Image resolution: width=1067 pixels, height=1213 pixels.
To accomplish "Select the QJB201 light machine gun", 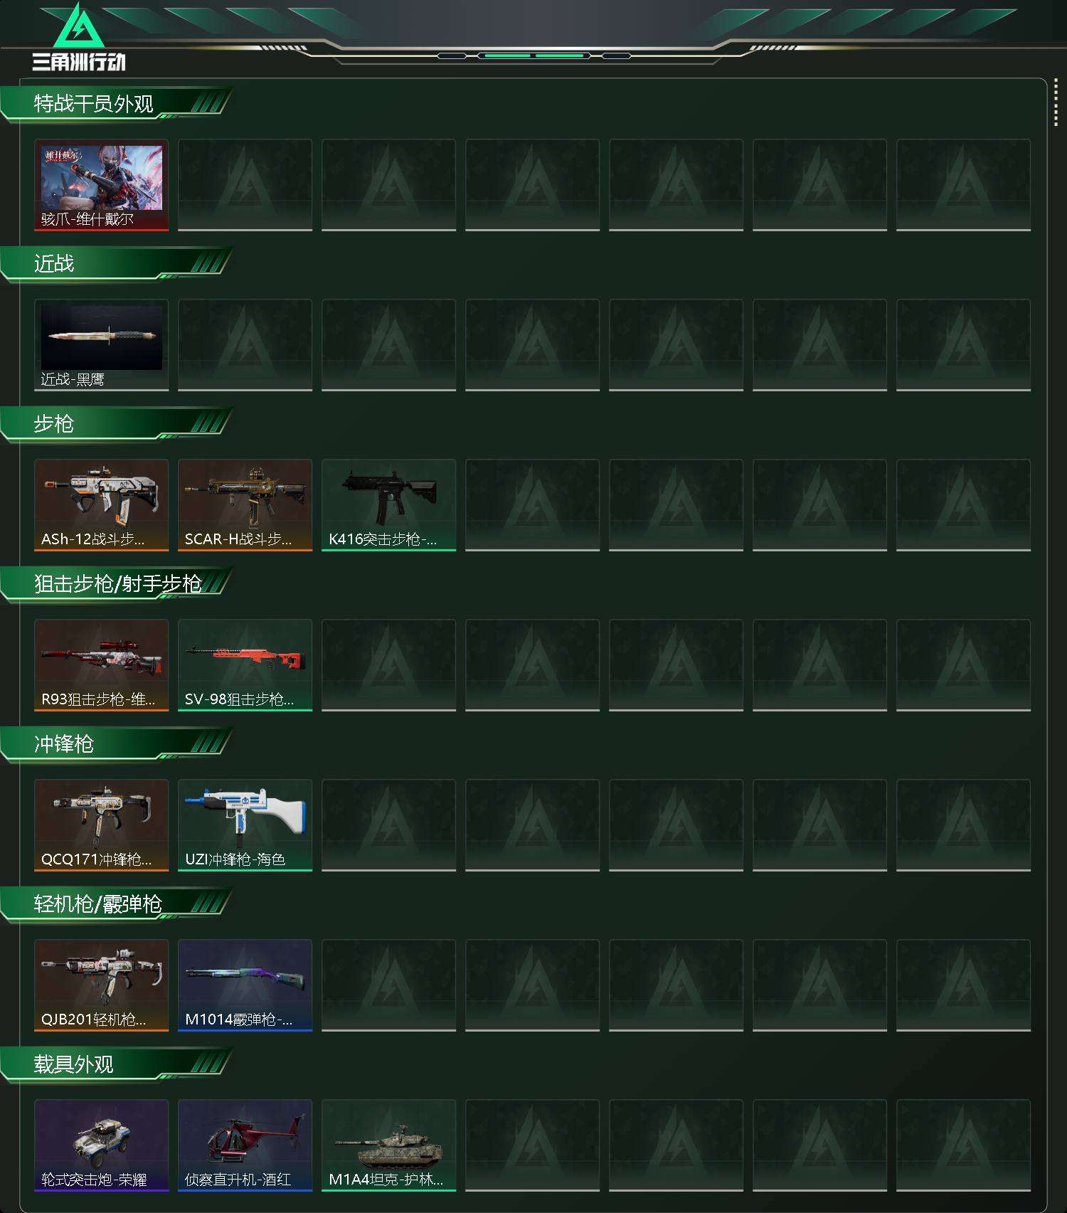I will coord(102,985).
